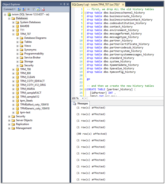Click the tpm-test database icon

(x=17, y=112)
